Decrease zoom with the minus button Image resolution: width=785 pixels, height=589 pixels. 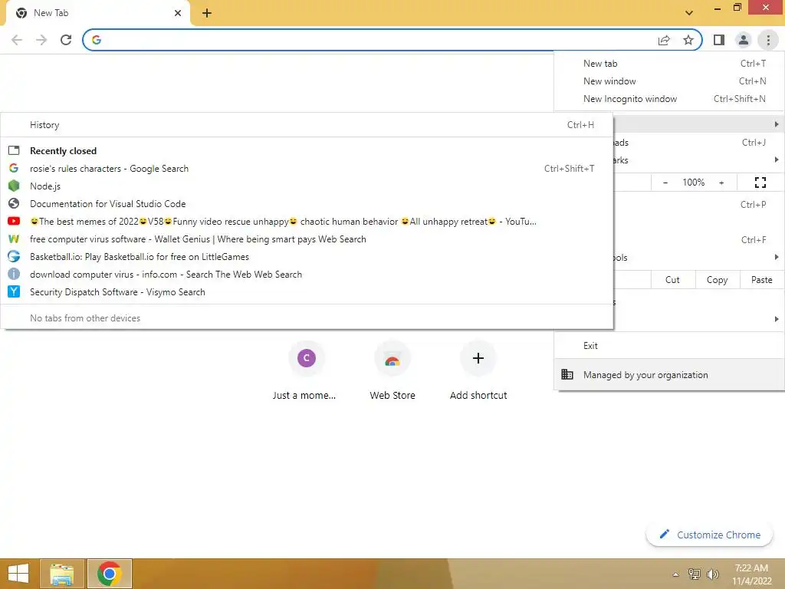[x=665, y=183]
